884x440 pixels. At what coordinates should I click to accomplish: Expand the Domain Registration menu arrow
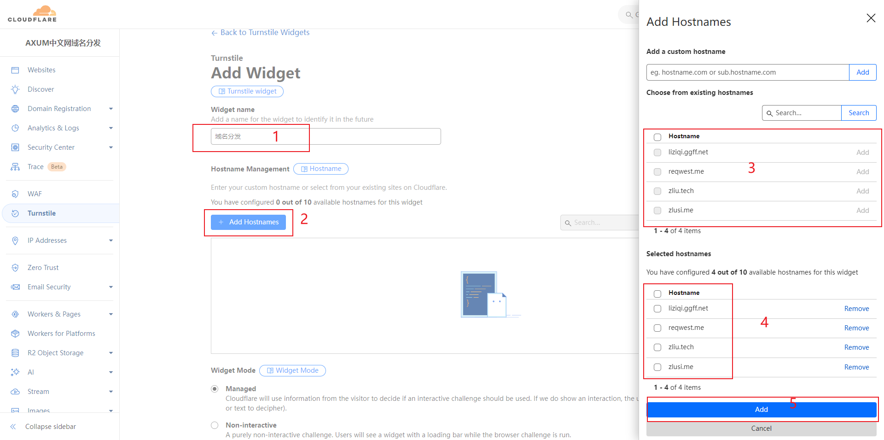[111, 109]
